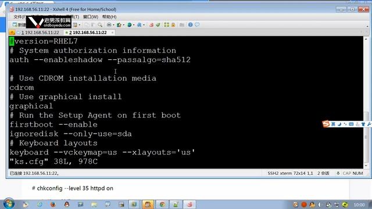Click the blue network toolbar icon
Image resolution: width=372 pixels, height=209 pixels.
[x=139, y=24]
